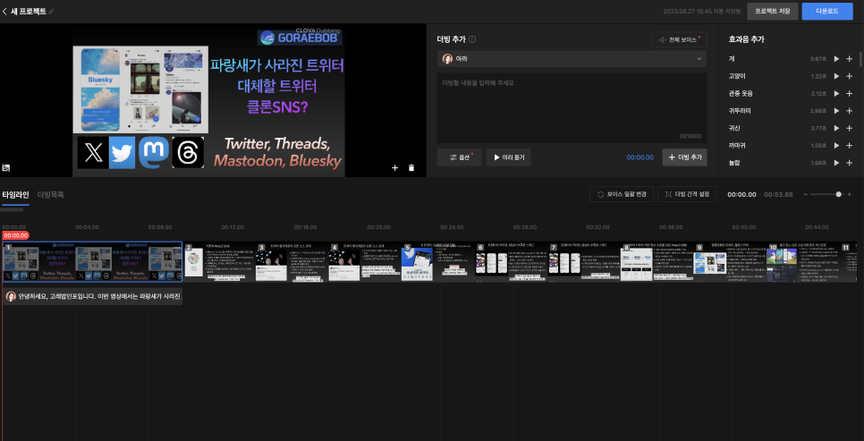Preview dubbing with 미리 듣기
This screenshot has width=864, height=441.
tap(508, 157)
